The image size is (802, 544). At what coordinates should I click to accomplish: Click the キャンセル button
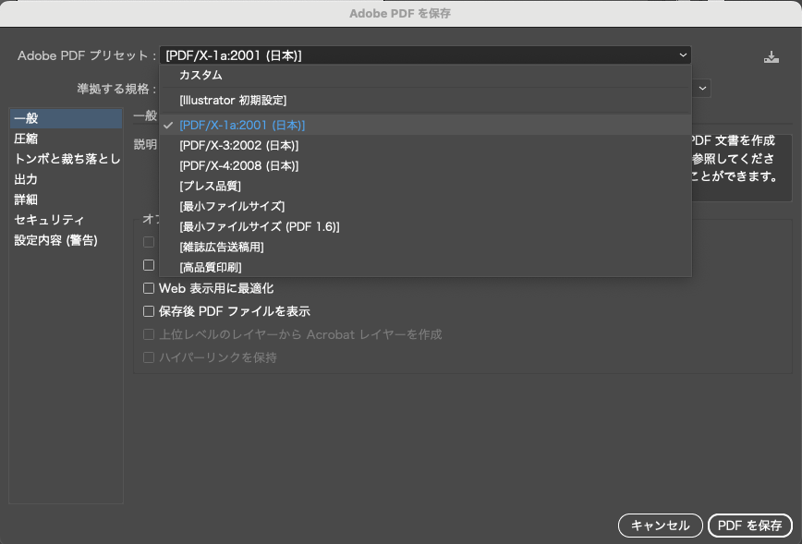pyautogui.click(x=660, y=525)
